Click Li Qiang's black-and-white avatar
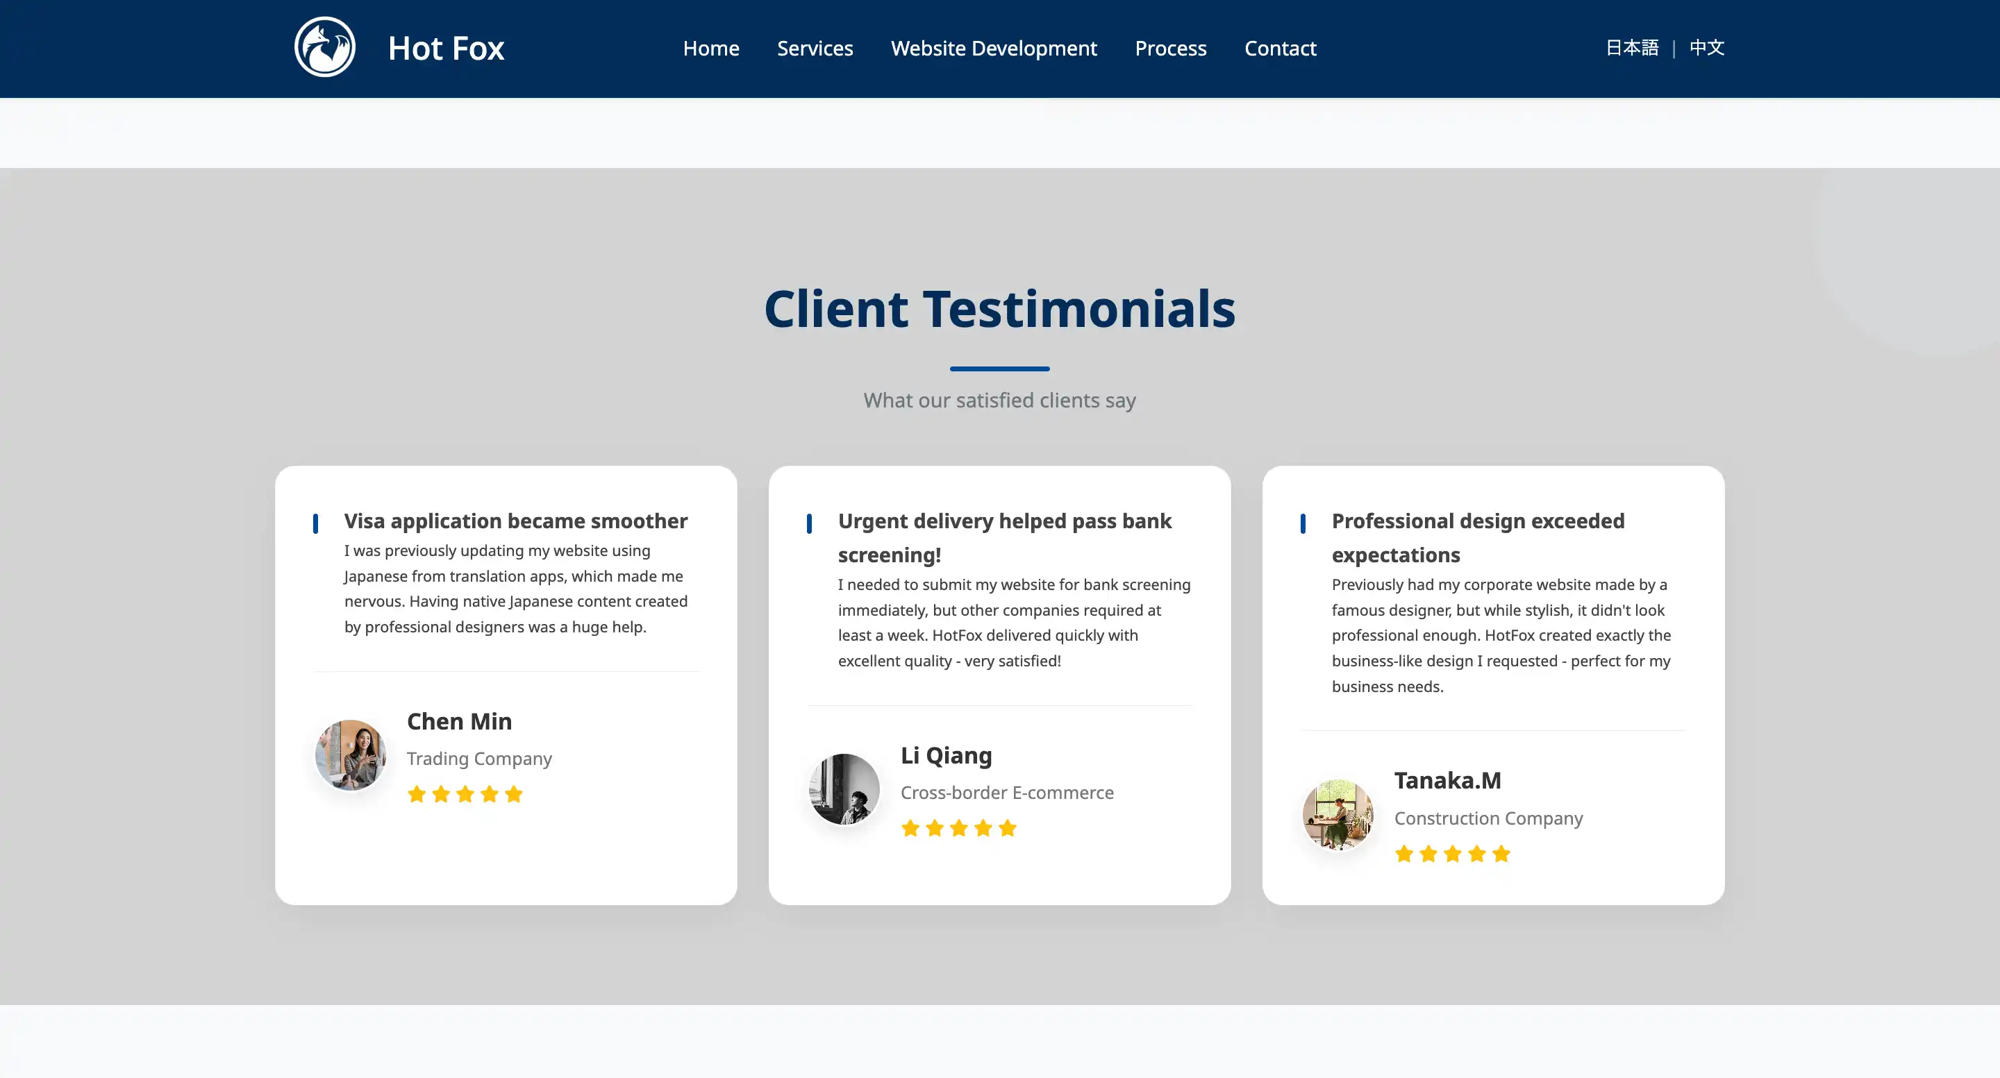 [x=844, y=789]
